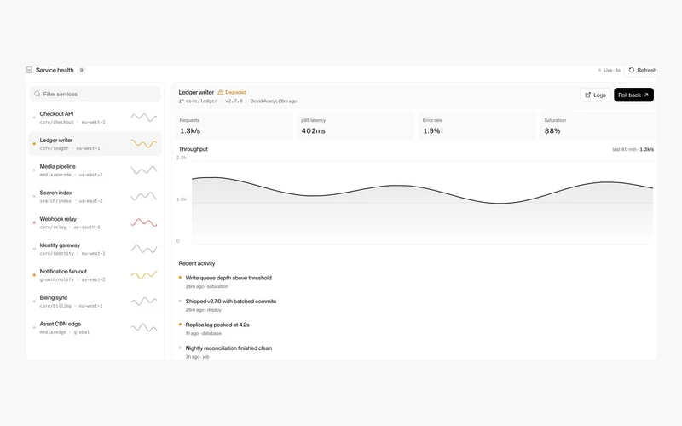The image size is (682, 426).
Task: Select Asset CDN edge service row
Action: pos(95,328)
